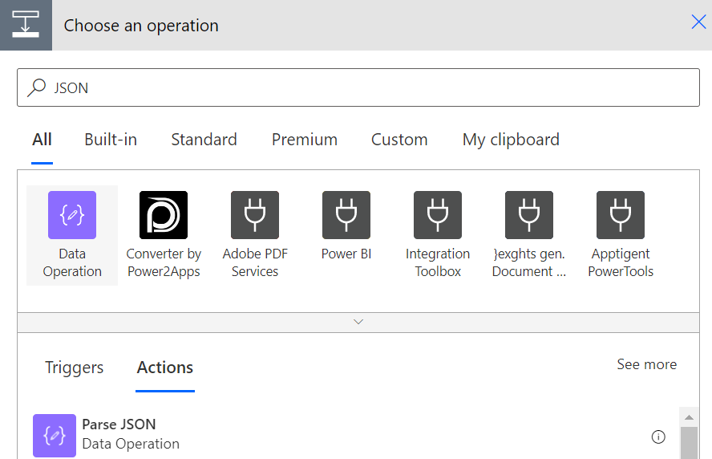Switch to the Built-in tab
This screenshot has height=459, width=712.
click(x=111, y=140)
